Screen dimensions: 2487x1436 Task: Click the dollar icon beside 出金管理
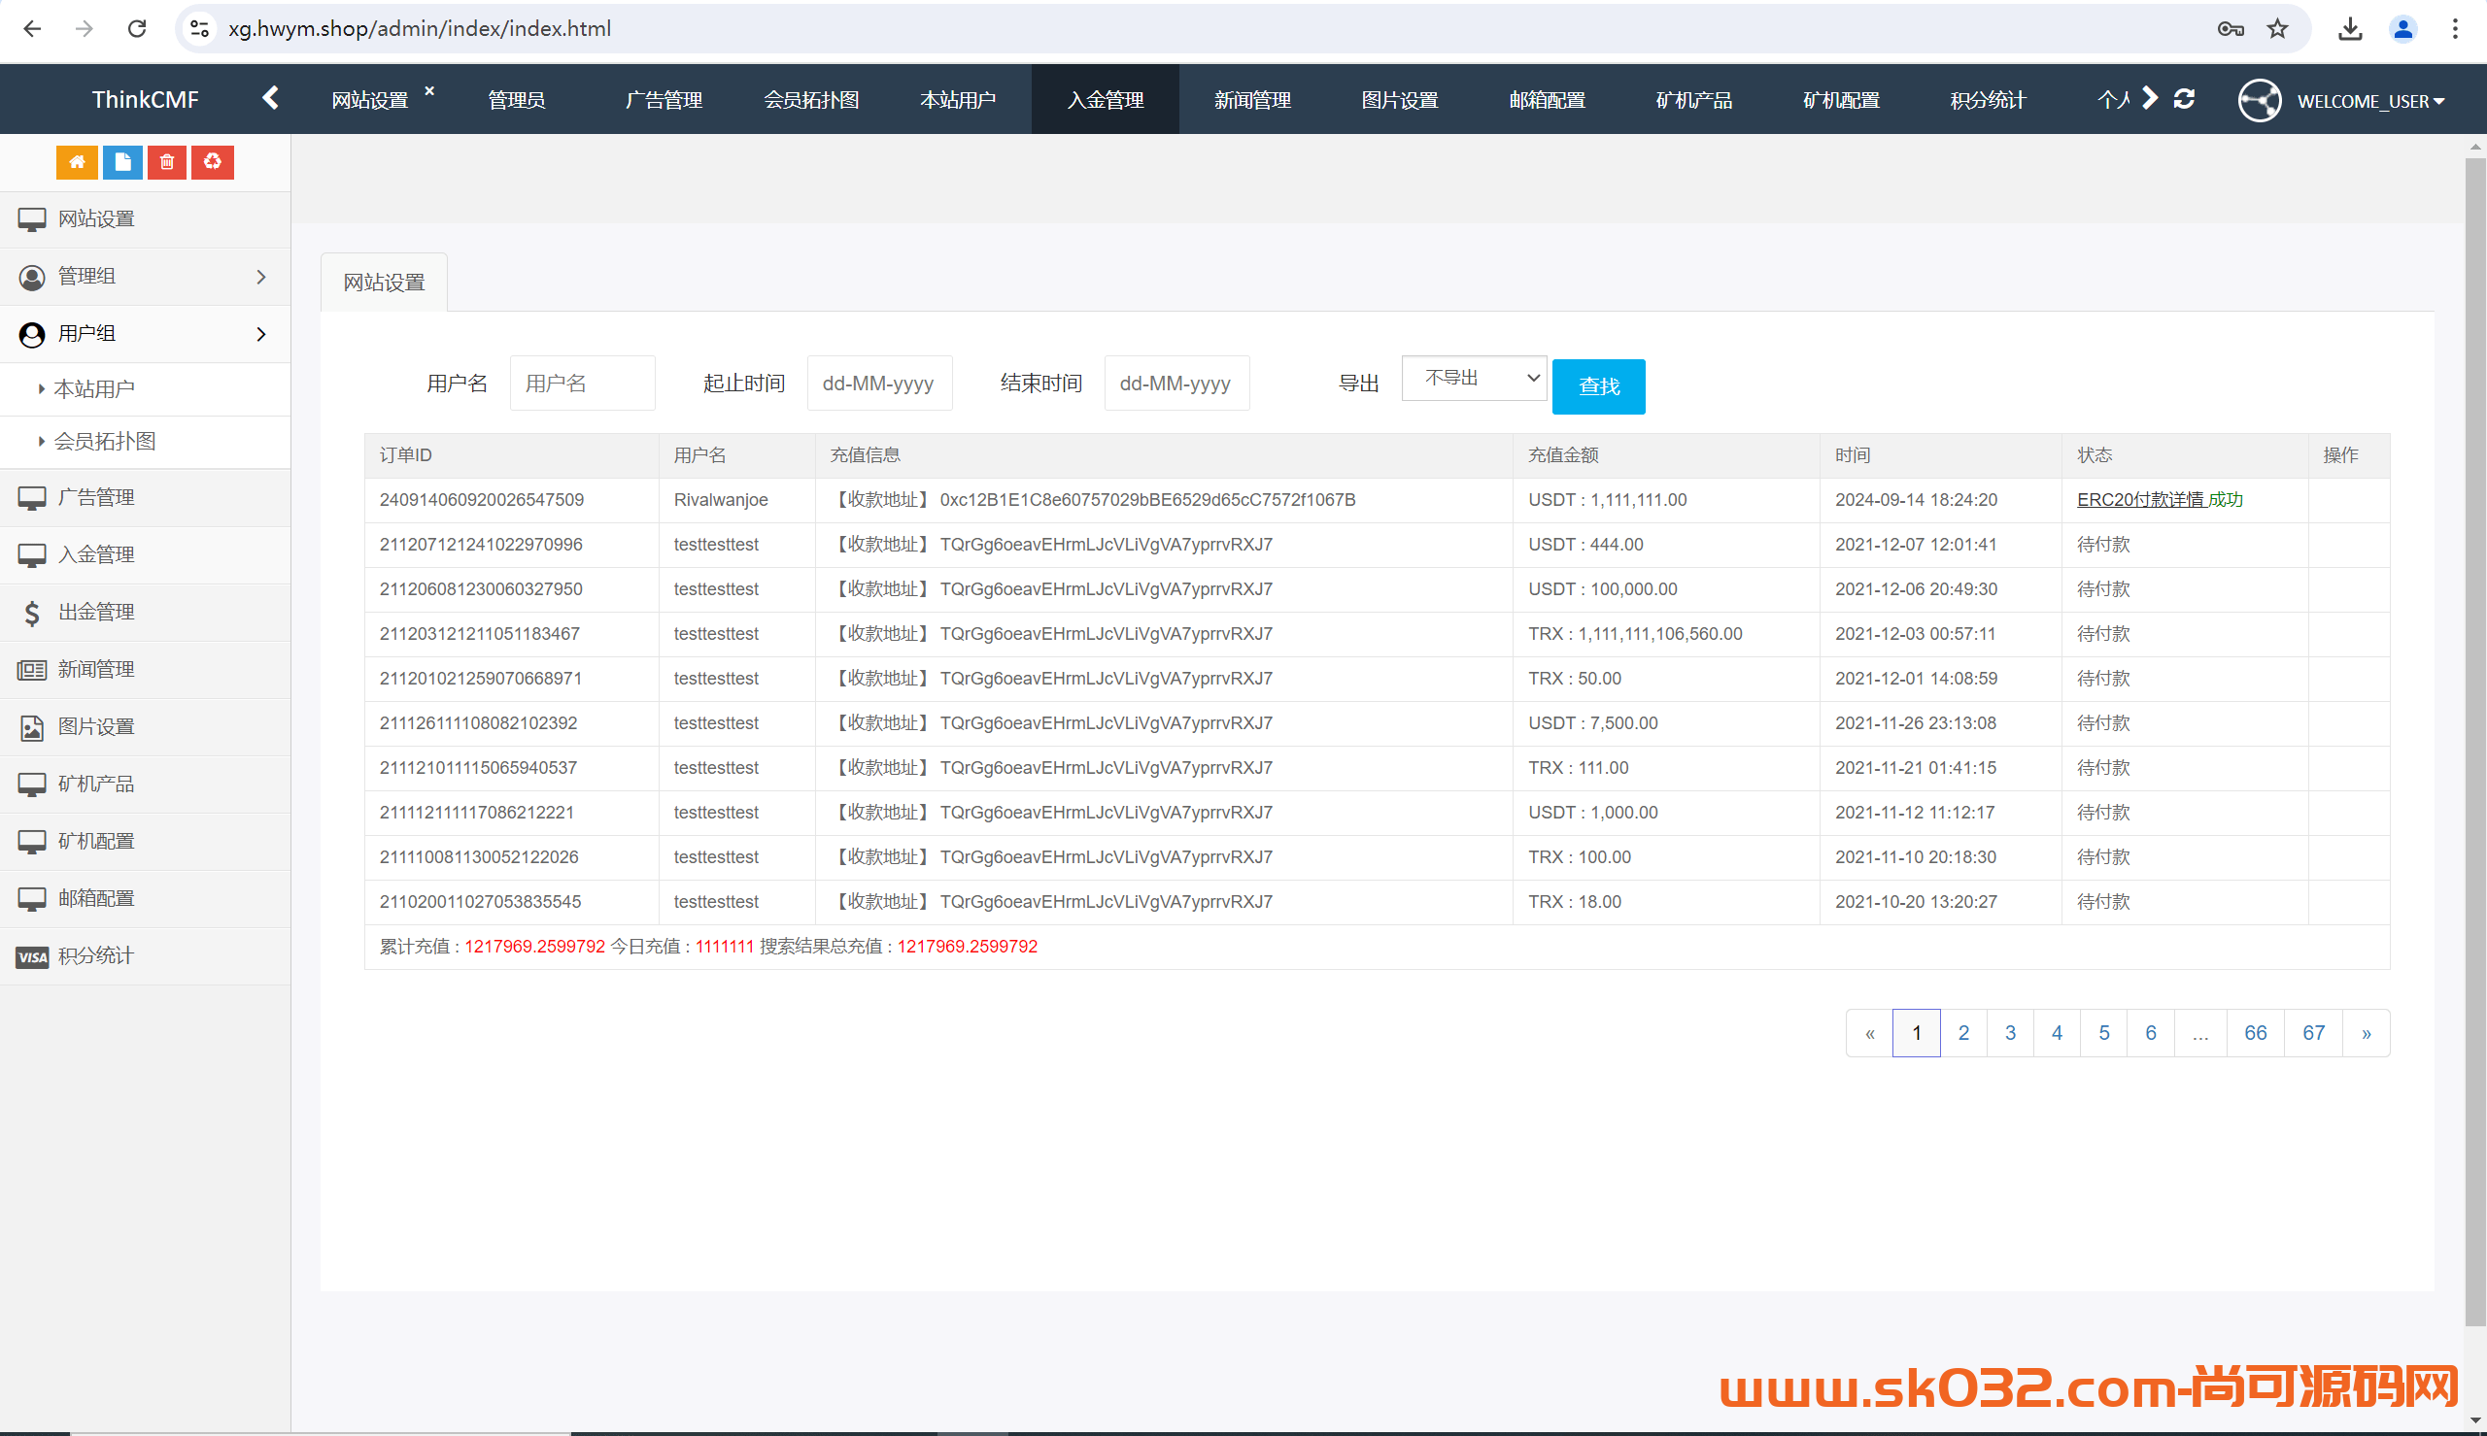pos(31,613)
